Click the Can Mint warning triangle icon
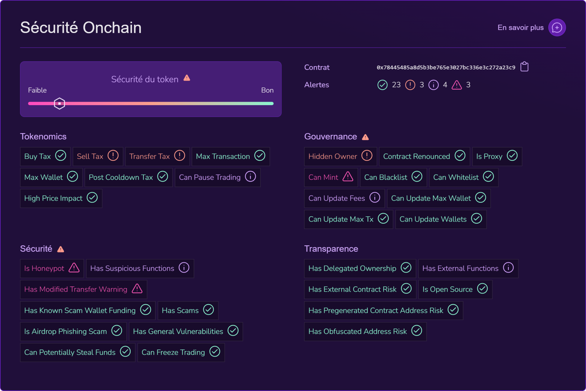The image size is (586, 391). (x=348, y=177)
